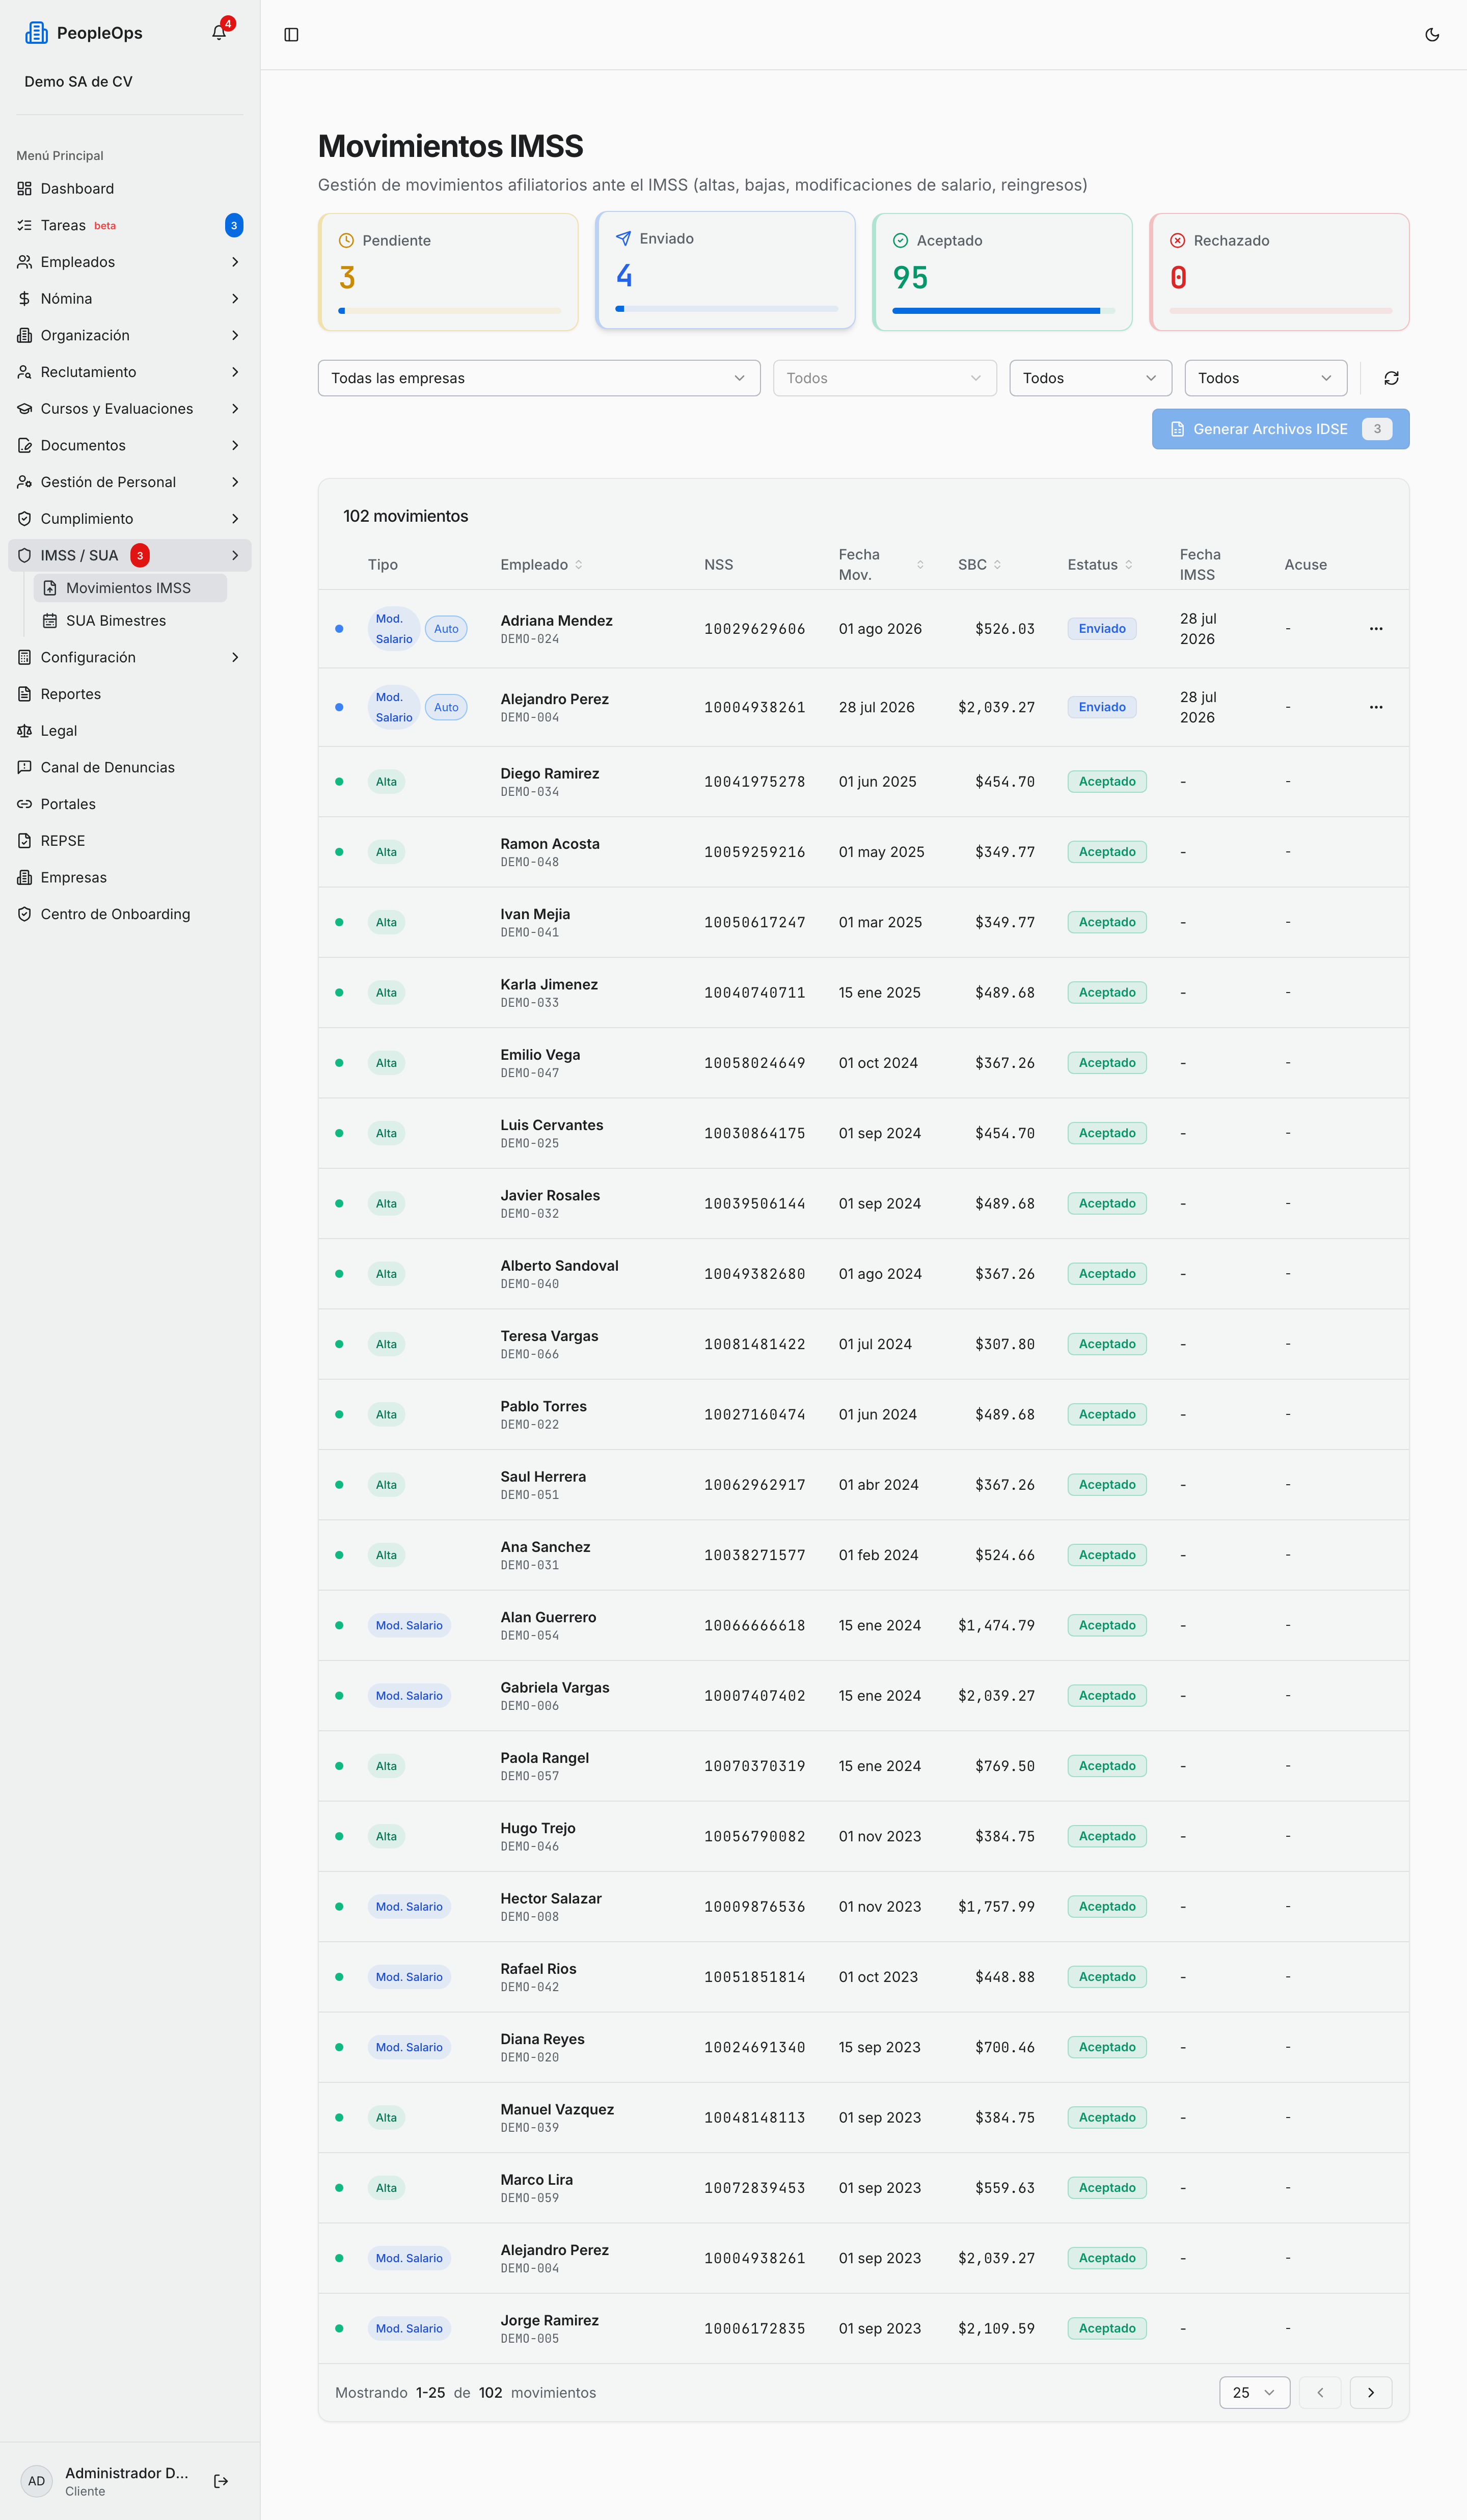1467x2520 pixels.
Task: Go to next page arrow
Action: point(1371,2392)
